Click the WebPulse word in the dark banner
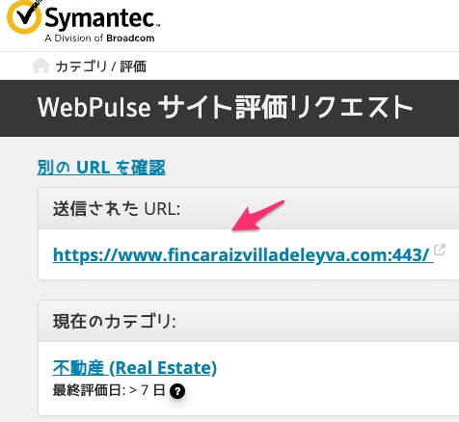This screenshot has width=459, height=422. click(94, 107)
